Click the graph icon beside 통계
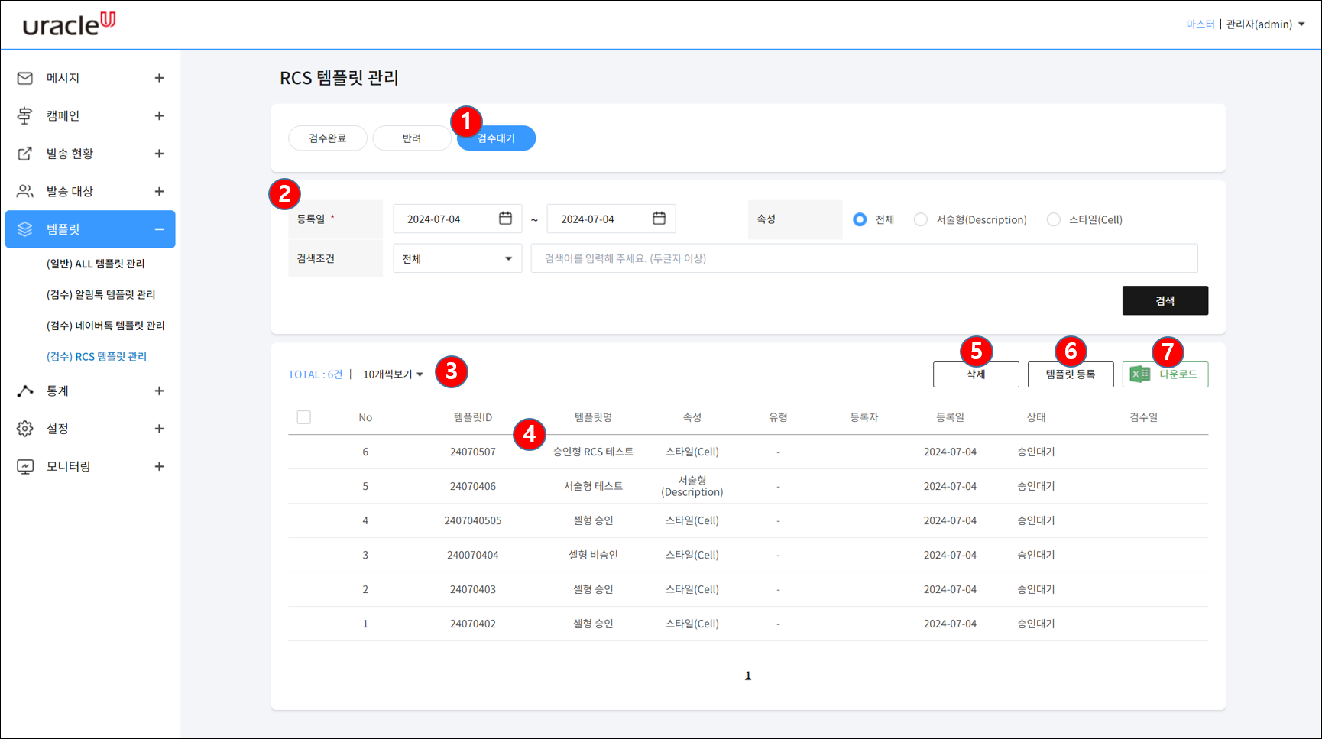Image resolution: width=1322 pixels, height=739 pixels. 25,391
